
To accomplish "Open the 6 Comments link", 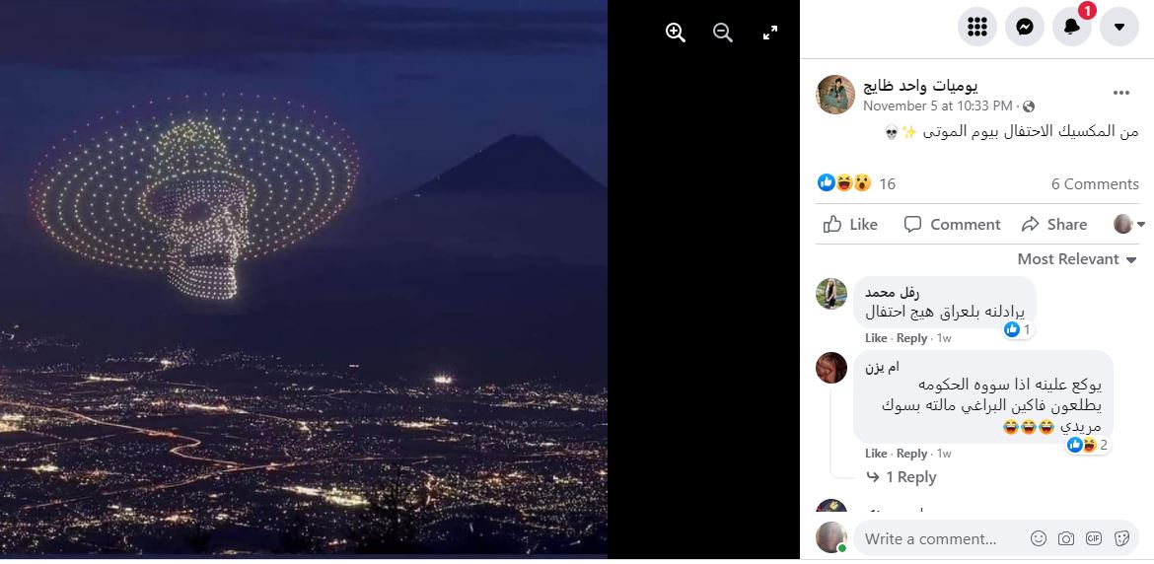I will coord(1095,184).
